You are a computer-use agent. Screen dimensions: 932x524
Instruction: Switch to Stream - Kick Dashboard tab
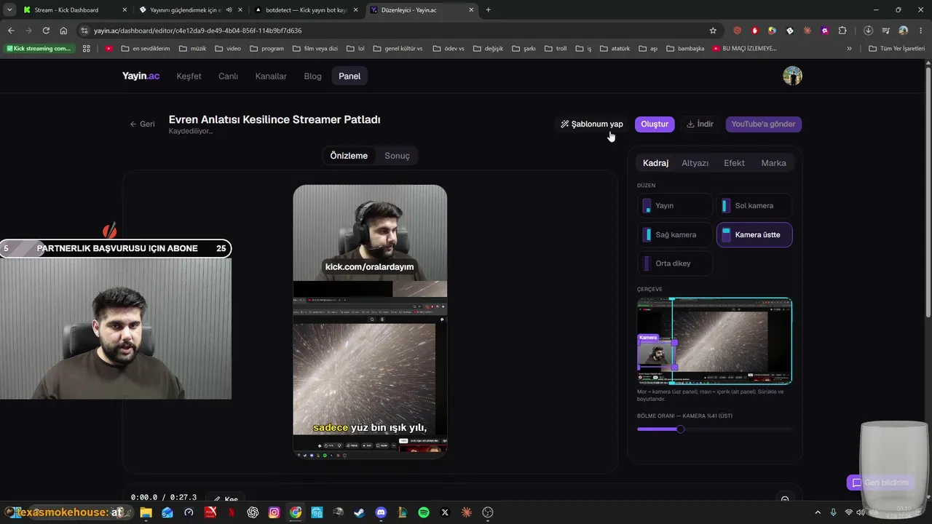click(x=74, y=10)
